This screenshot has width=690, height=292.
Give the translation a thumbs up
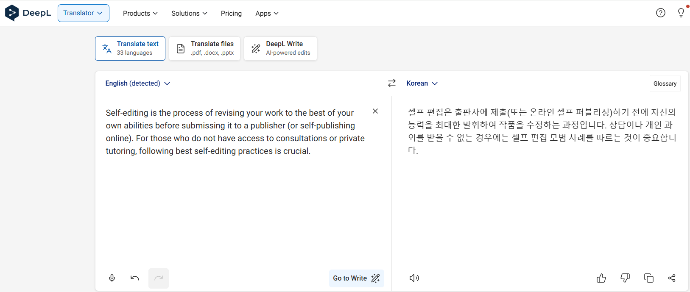click(601, 278)
